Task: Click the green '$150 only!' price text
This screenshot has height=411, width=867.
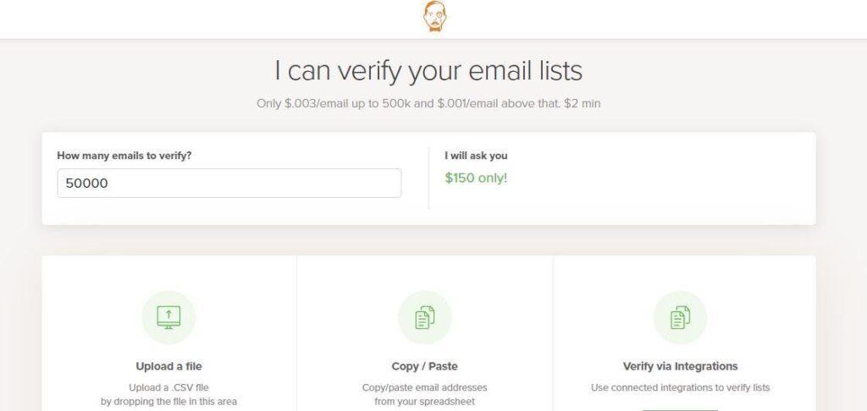Action: point(476,178)
